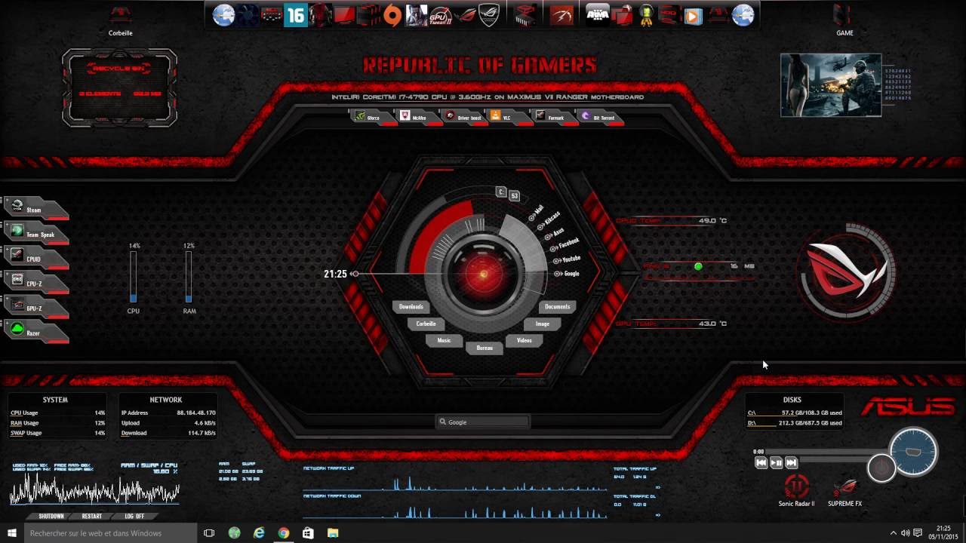Screen dimensions: 966x543
Task: Open the Corbeille desktop icon
Action: pyautogui.click(x=121, y=20)
